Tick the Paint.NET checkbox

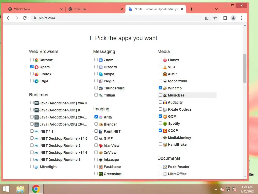(96, 131)
